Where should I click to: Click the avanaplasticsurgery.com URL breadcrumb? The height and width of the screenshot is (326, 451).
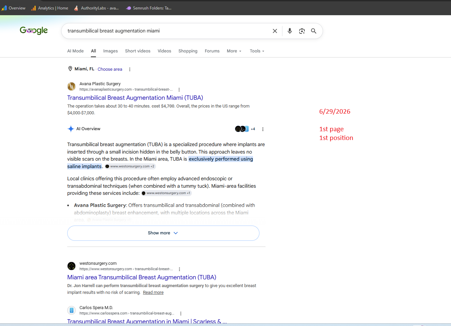point(126,90)
